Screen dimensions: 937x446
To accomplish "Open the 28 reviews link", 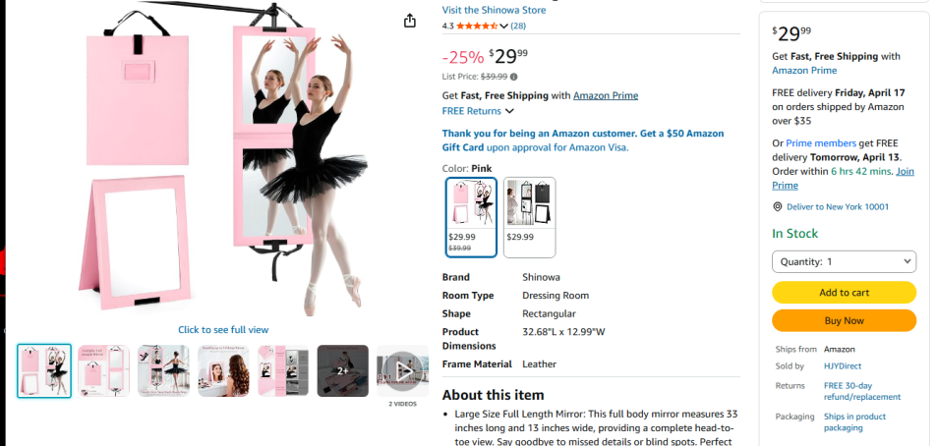I will (517, 26).
